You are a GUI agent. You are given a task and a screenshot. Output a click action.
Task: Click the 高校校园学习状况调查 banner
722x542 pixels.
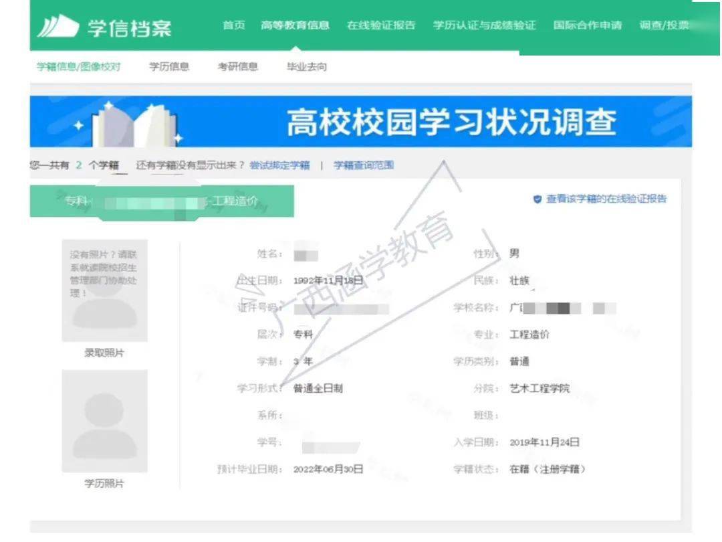tap(451, 122)
